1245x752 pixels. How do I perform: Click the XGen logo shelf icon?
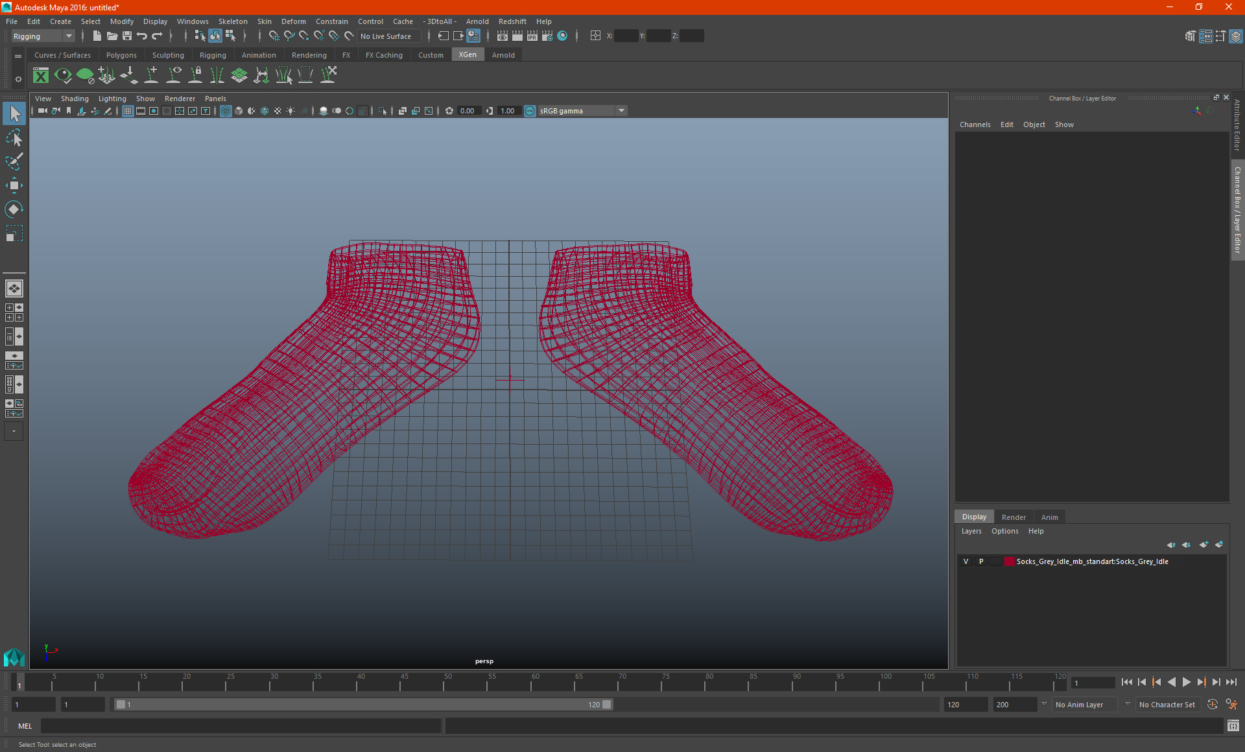point(41,76)
